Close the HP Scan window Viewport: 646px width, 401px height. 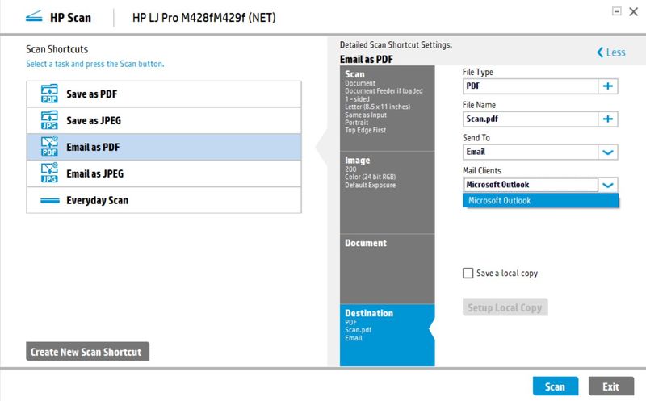(x=634, y=11)
